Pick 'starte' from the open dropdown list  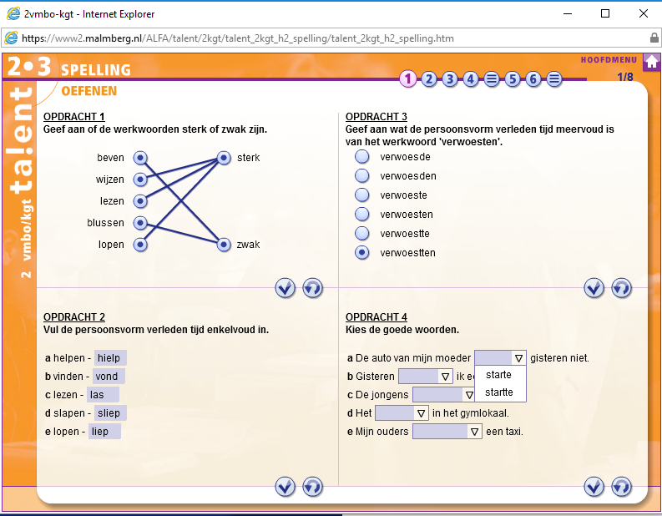point(498,375)
